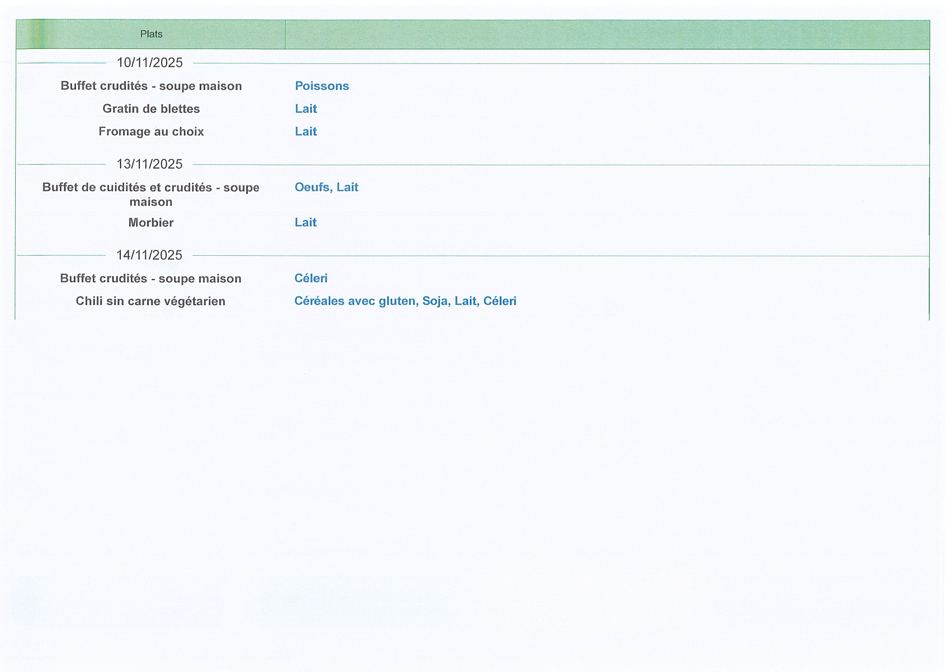Select the 10/11/2025 date heading
The height and width of the screenshot is (672, 952).
150,63
